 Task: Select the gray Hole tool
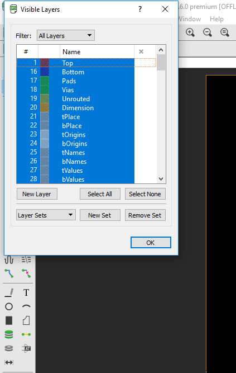(x=9, y=348)
